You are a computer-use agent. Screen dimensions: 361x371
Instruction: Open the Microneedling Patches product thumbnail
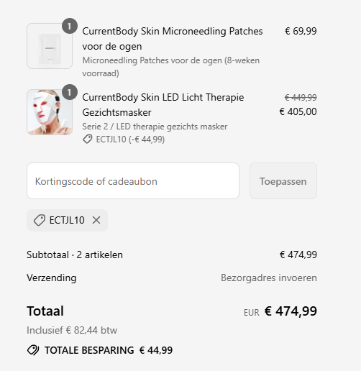(50, 46)
